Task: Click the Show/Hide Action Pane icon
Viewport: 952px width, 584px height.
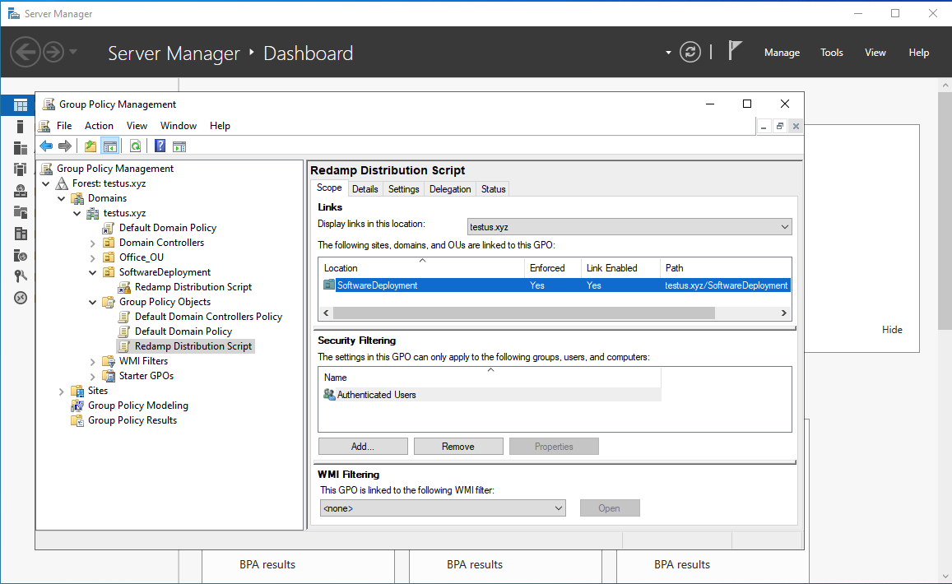Action: click(179, 146)
